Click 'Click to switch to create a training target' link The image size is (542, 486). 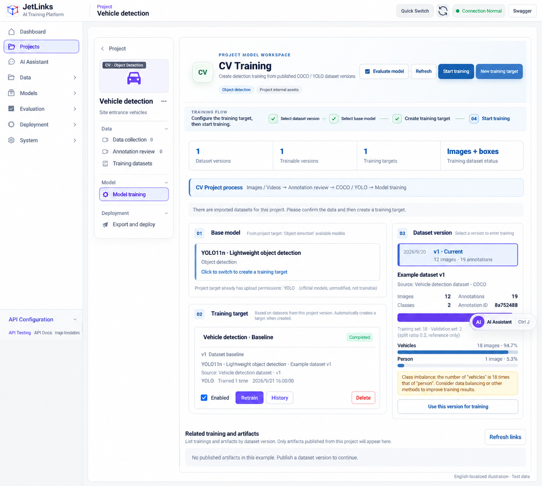coord(244,272)
